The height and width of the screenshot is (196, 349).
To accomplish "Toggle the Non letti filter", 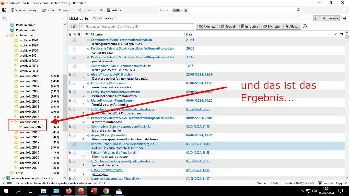I will tap(207, 26).
